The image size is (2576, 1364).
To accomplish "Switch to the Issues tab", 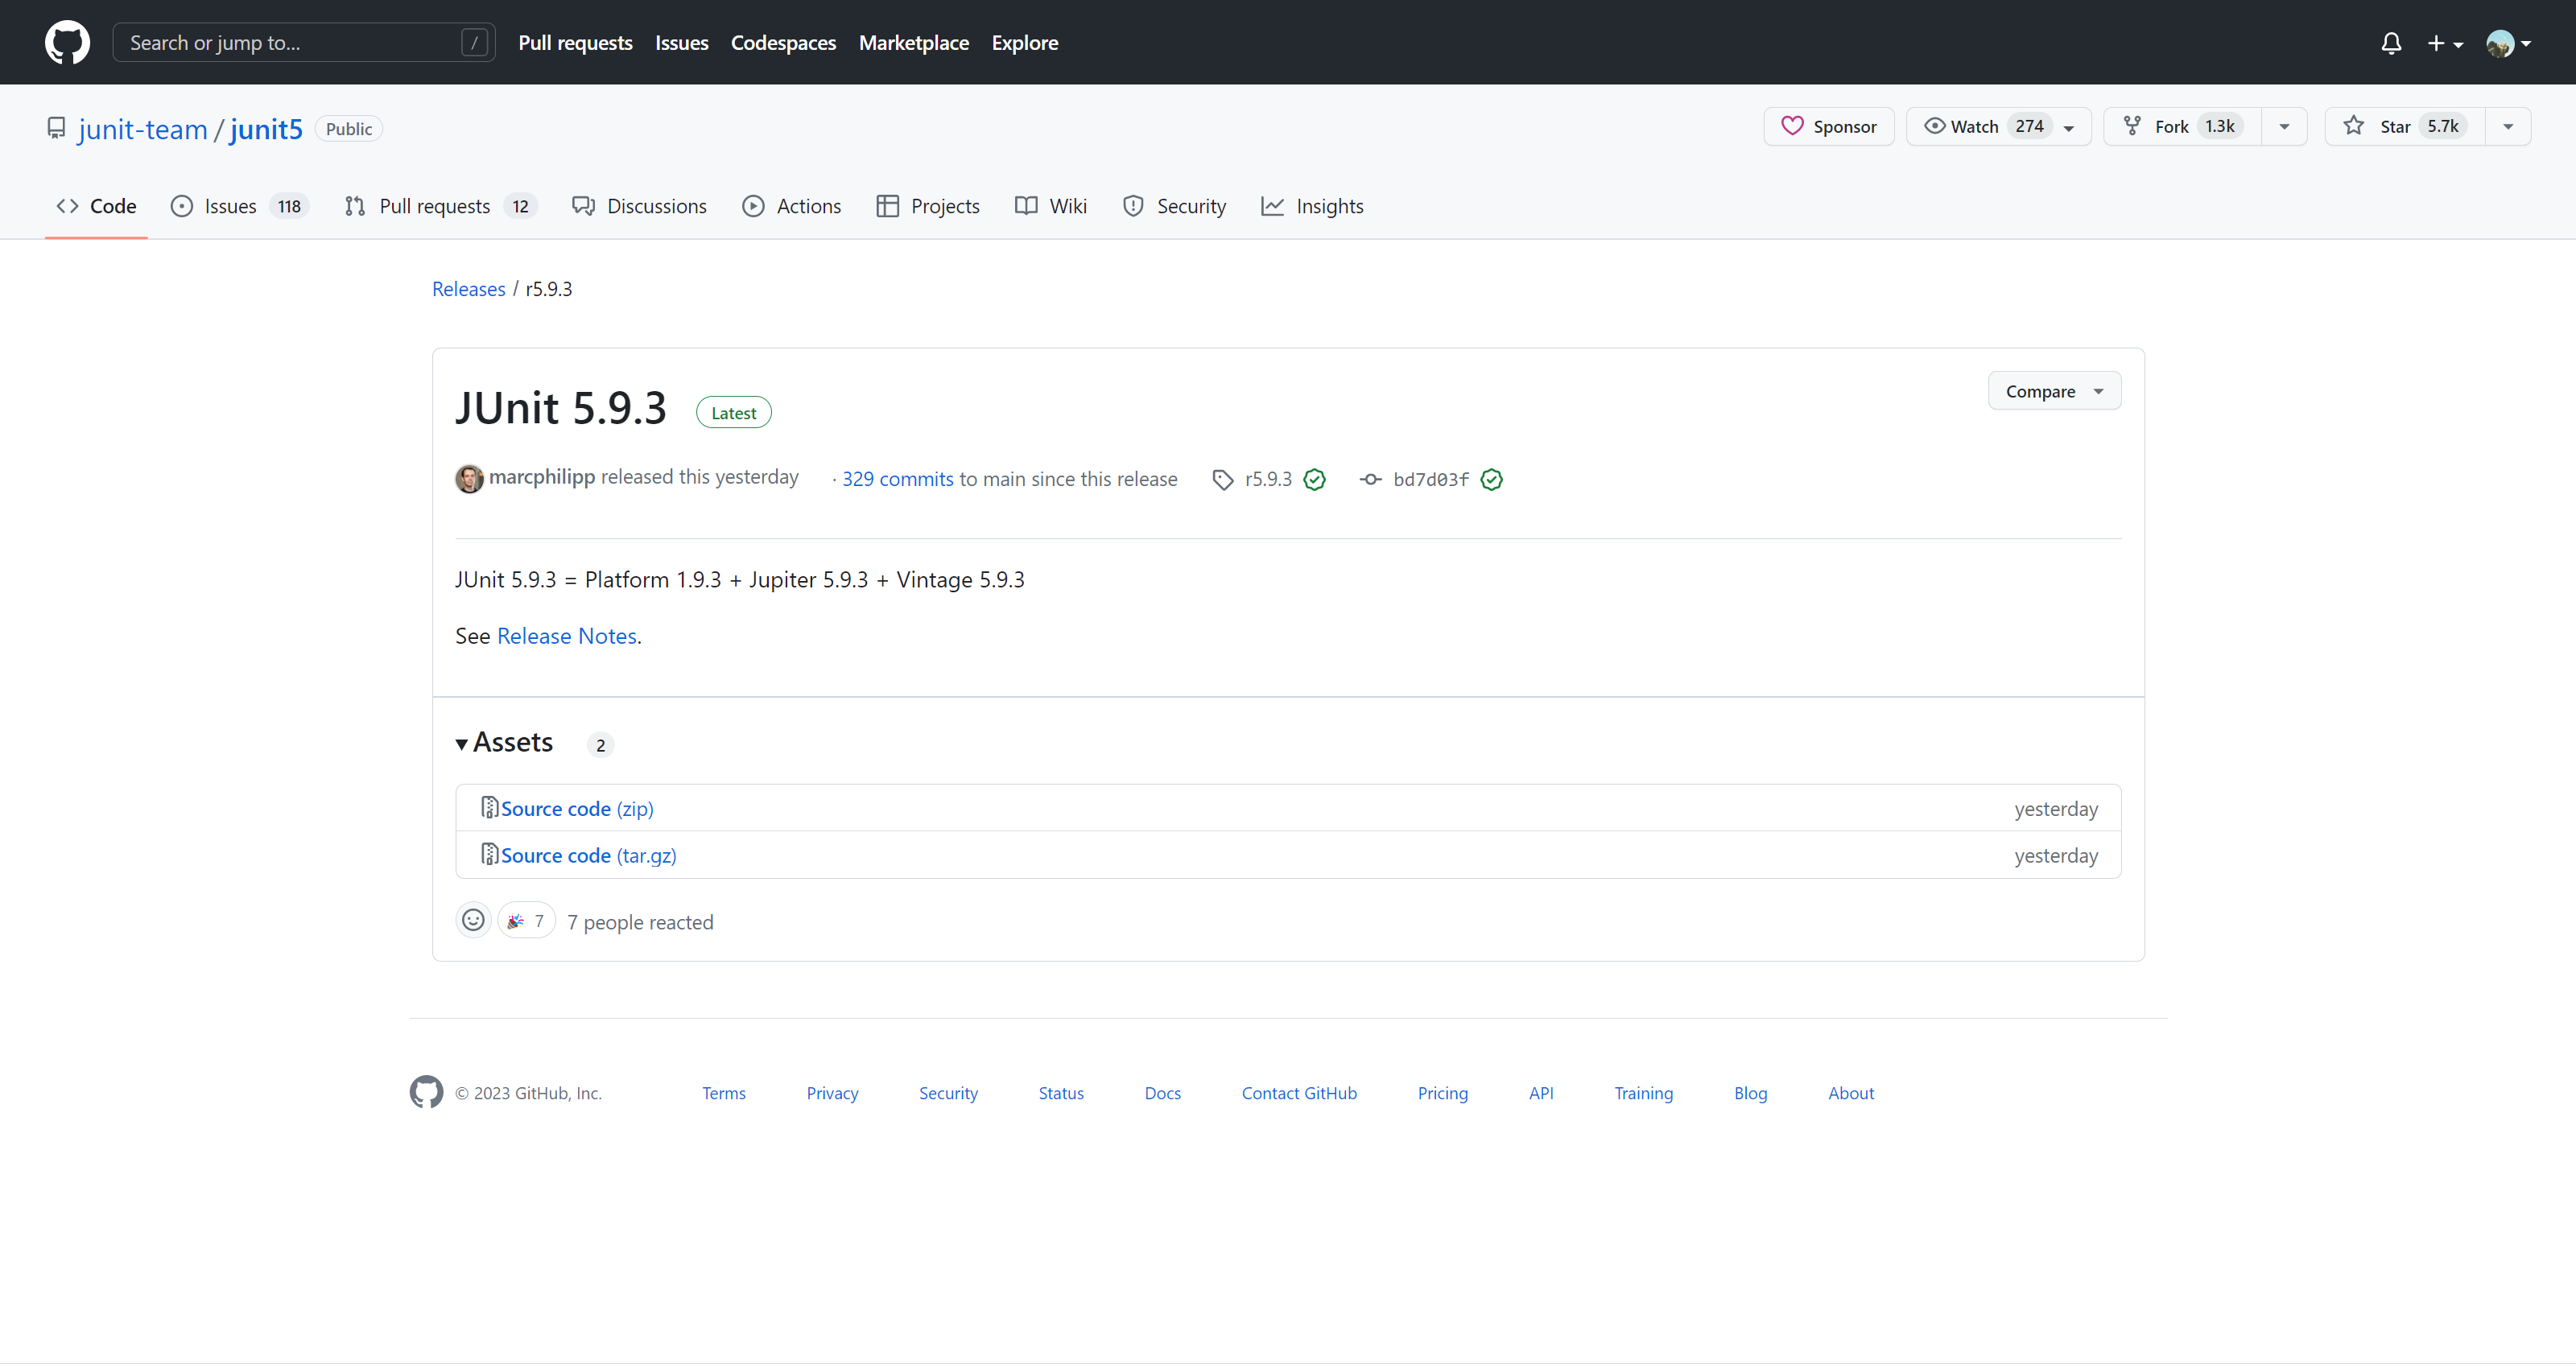I will tap(240, 206).
